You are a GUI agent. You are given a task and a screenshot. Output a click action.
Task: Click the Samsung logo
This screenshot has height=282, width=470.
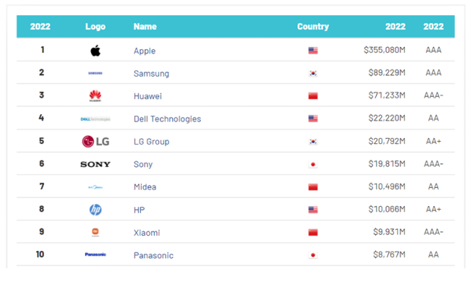click(96, 73)
